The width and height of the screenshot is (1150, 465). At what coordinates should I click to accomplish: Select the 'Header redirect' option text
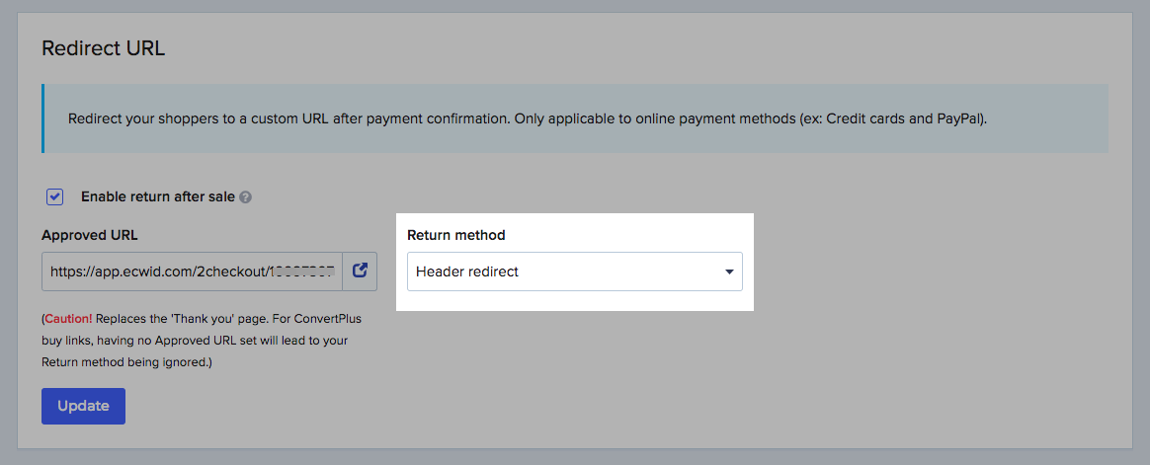pos(467,271)
